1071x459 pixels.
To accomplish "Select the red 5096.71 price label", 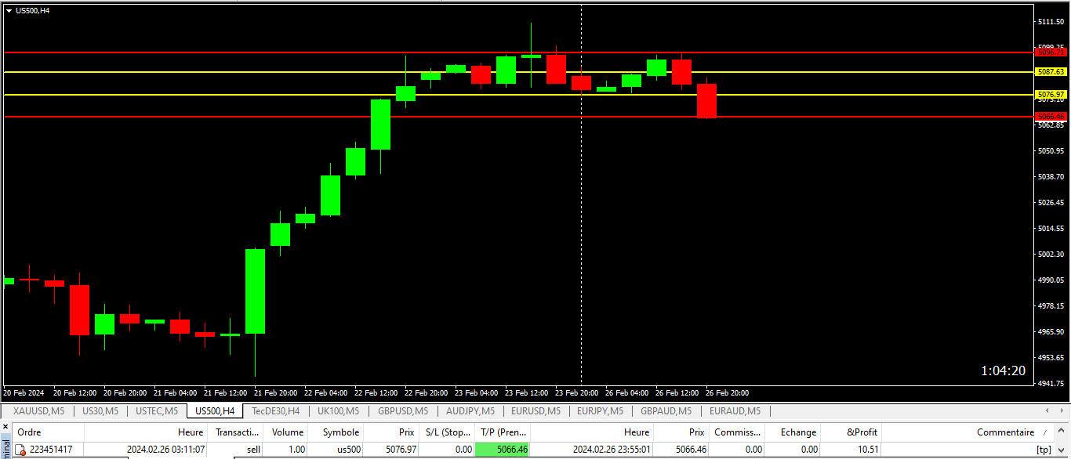I will [1051, 52].
